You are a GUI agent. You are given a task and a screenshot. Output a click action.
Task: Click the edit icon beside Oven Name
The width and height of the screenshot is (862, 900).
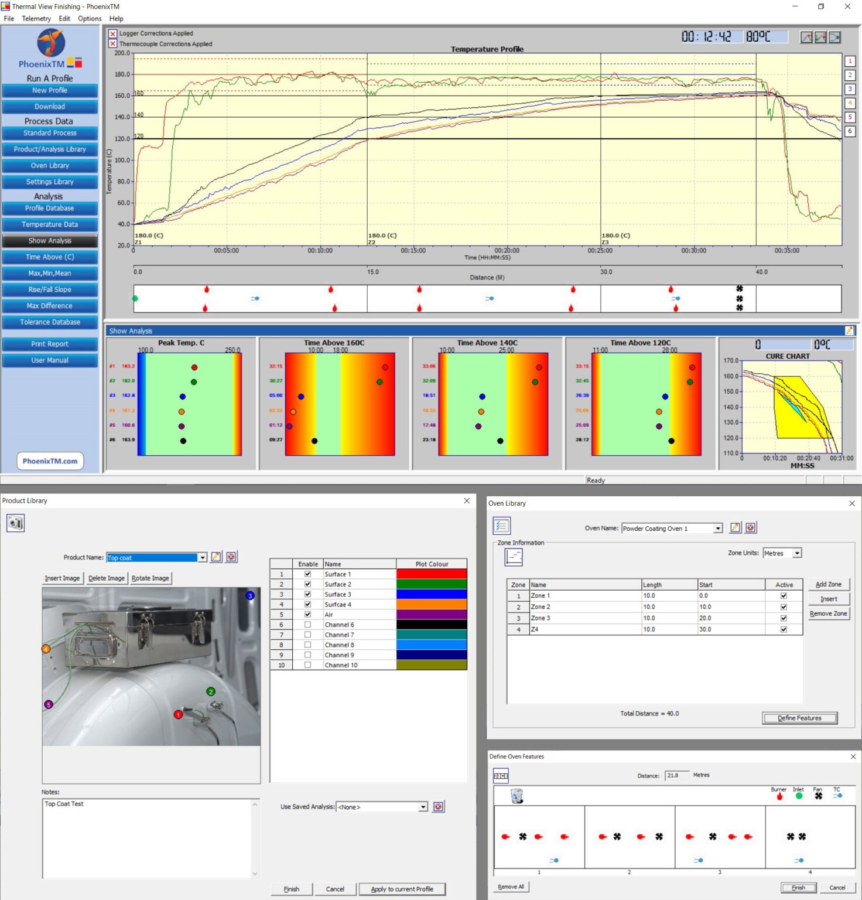[x=735, y=527]
